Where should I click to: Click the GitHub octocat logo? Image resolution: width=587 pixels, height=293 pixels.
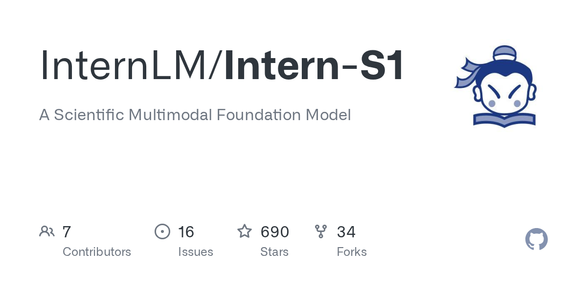tap(536, 239)
